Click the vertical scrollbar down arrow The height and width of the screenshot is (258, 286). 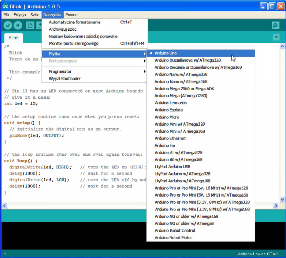tap(282, 199)
